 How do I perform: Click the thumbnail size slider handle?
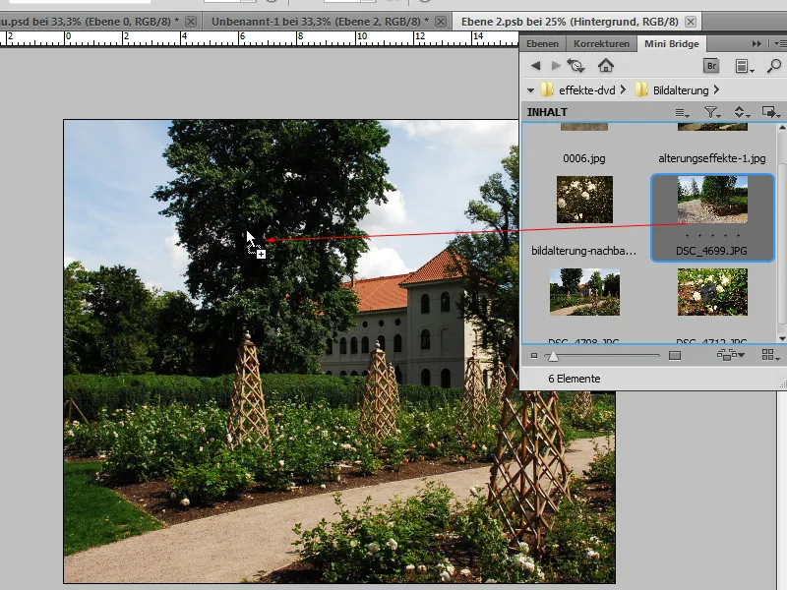click(553, 355)
